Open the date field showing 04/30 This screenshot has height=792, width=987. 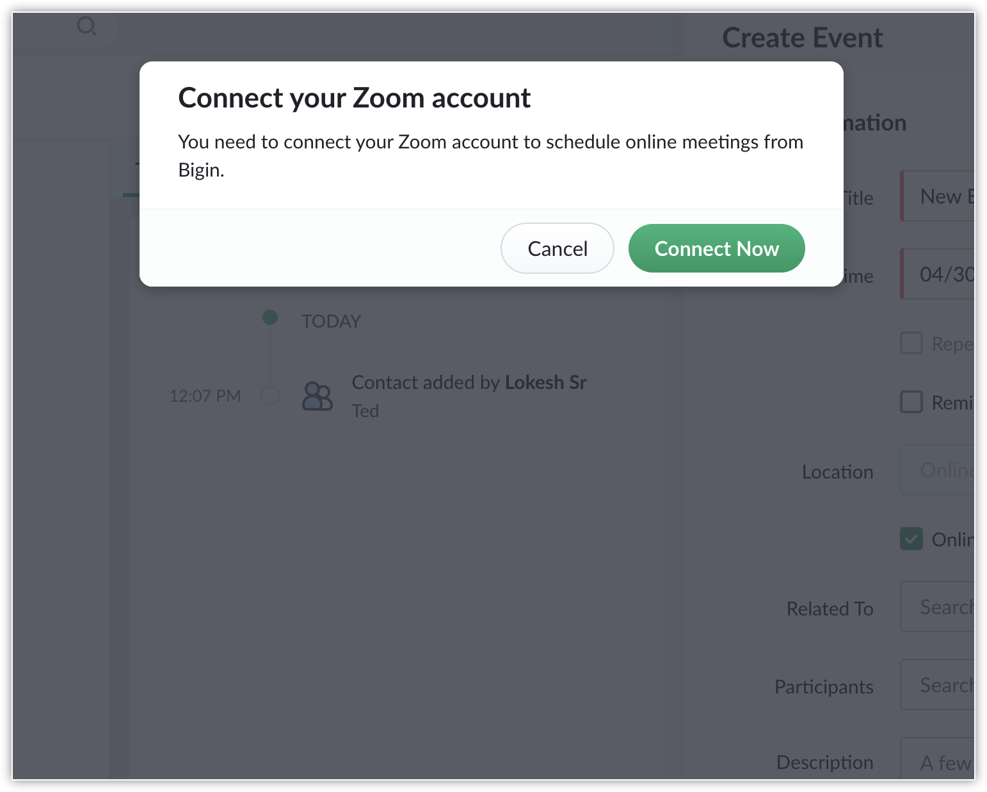point(938,274)
